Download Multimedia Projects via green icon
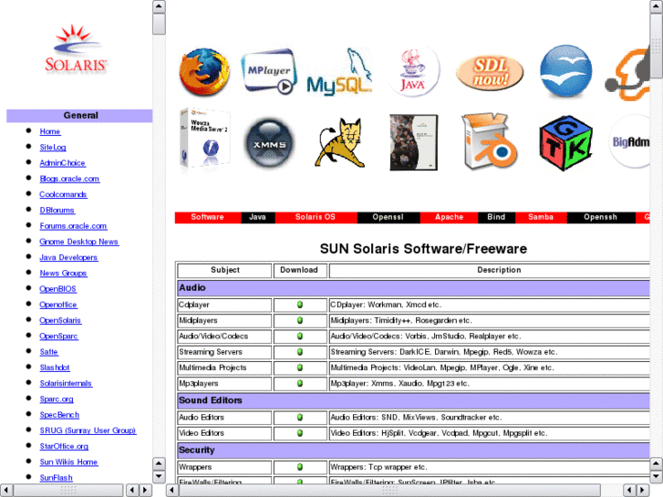The height and width of the screenshot is (497, 663). [x=300, y=368]
